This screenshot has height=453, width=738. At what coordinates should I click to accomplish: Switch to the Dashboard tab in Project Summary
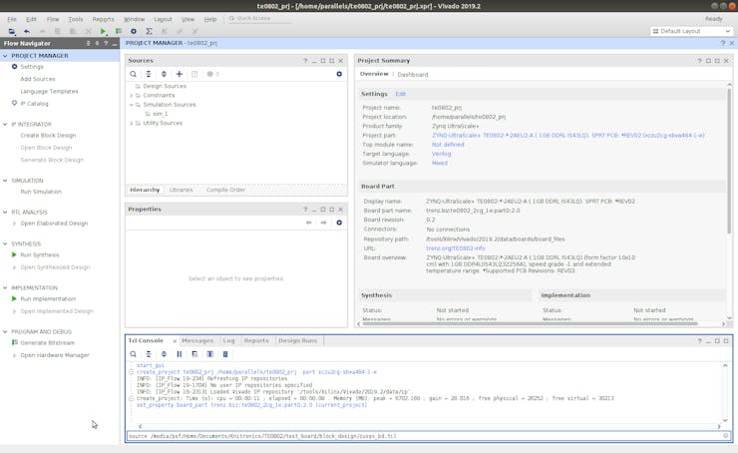pyautogui.click(x=412, y=74)
